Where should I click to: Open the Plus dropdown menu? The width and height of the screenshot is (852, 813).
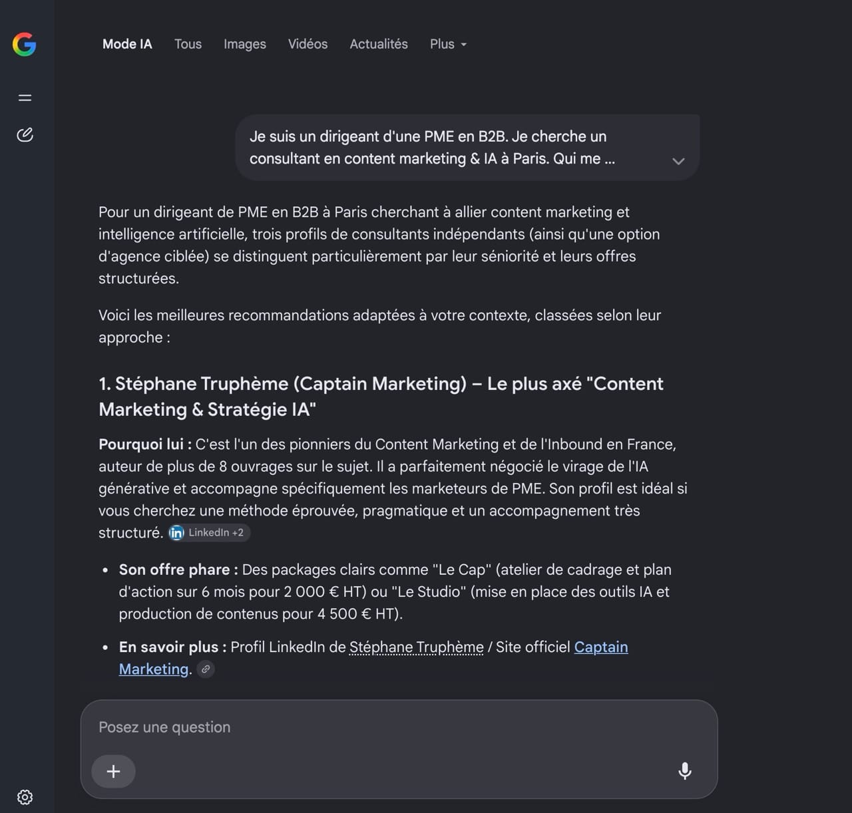coord(449,44)
